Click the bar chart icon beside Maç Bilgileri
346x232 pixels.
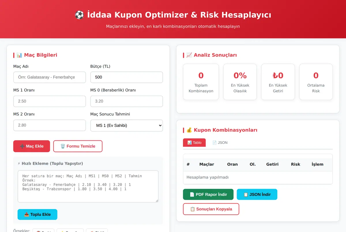click(19, 55)
